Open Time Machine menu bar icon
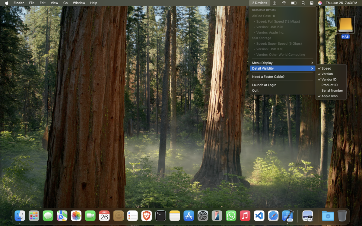The width and height of the screenshot is (362, 226). 274,3
